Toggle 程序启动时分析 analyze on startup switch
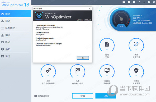 (36, 96)
